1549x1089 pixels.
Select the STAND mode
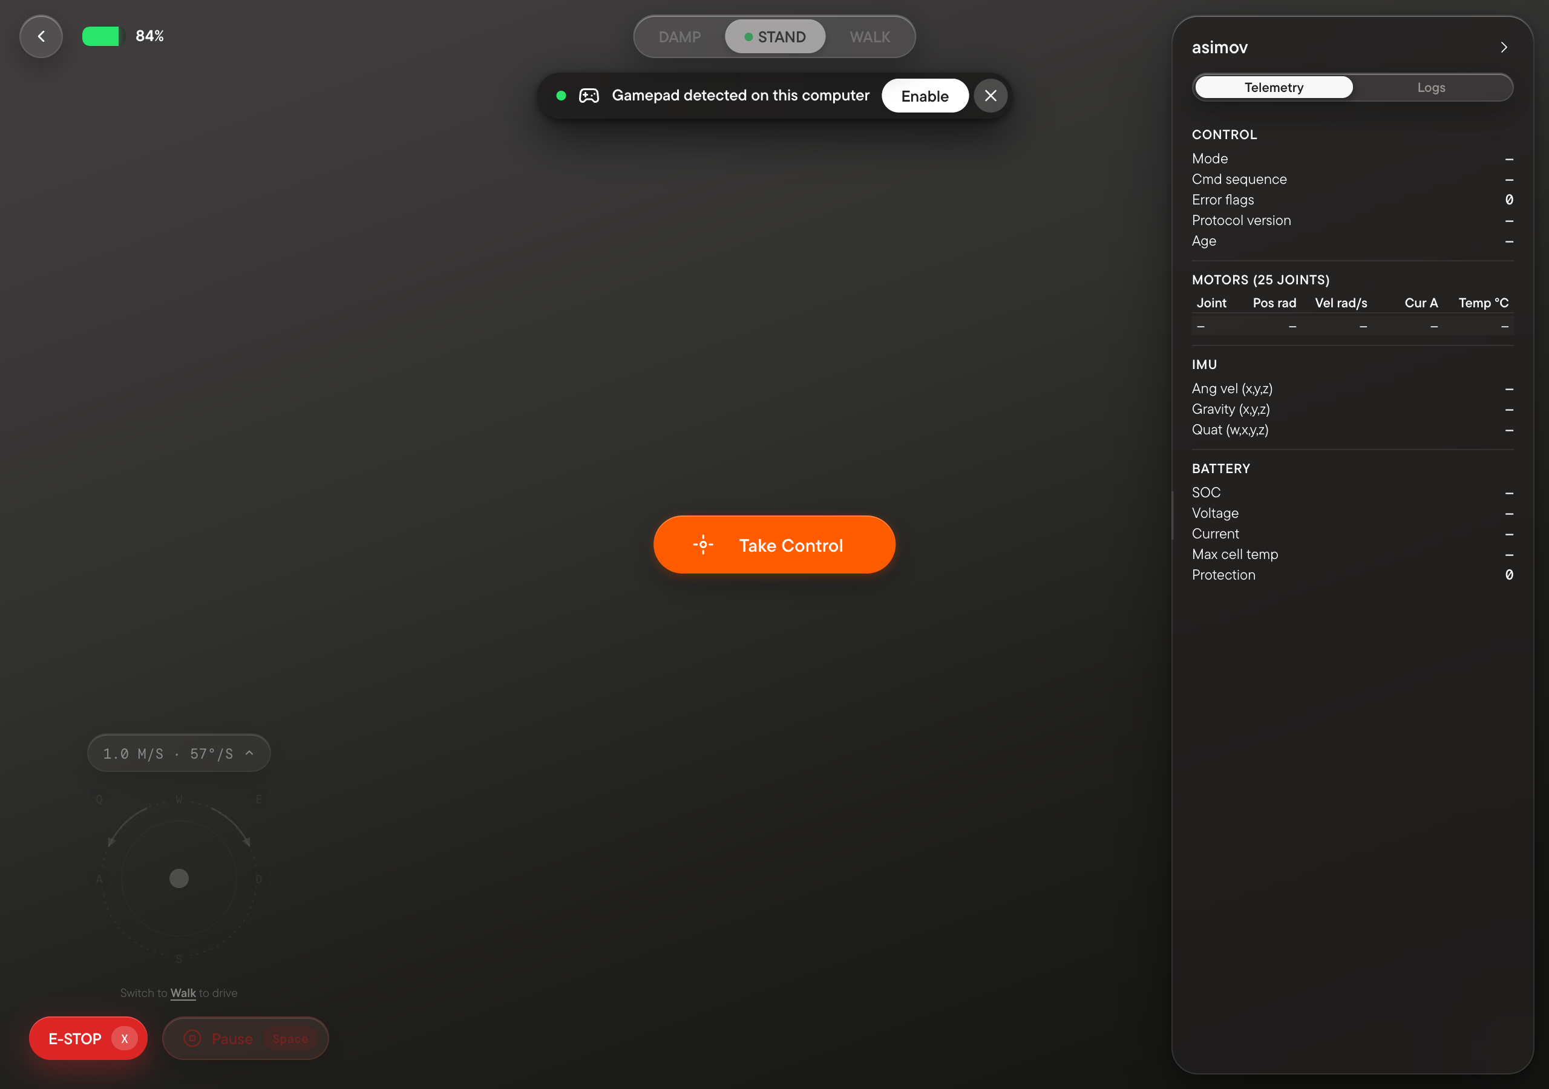774,37
